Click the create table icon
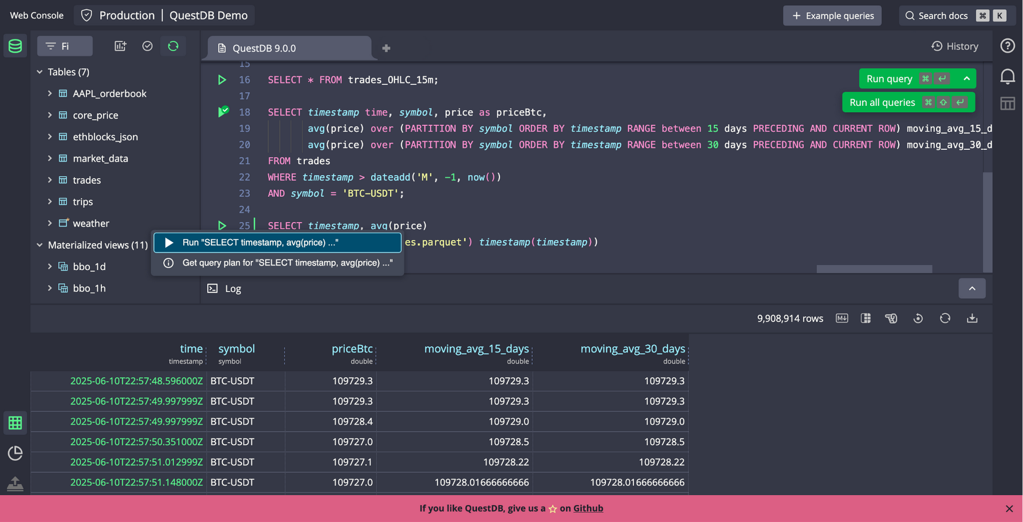Screen dimensions: 1023x522 tap(120, 46)
